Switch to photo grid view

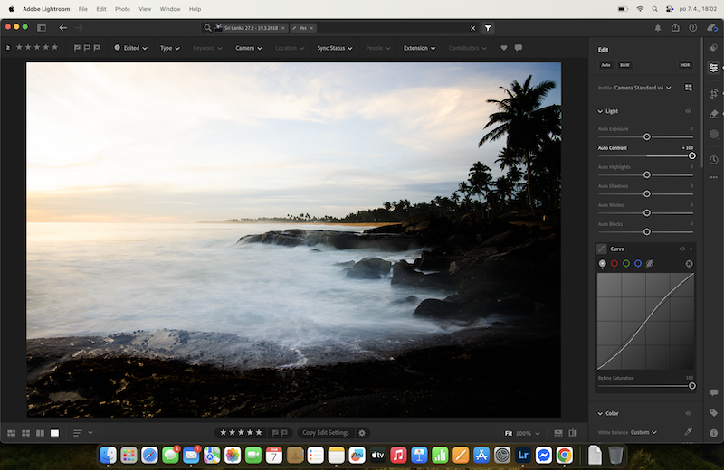tap(12, 433)
